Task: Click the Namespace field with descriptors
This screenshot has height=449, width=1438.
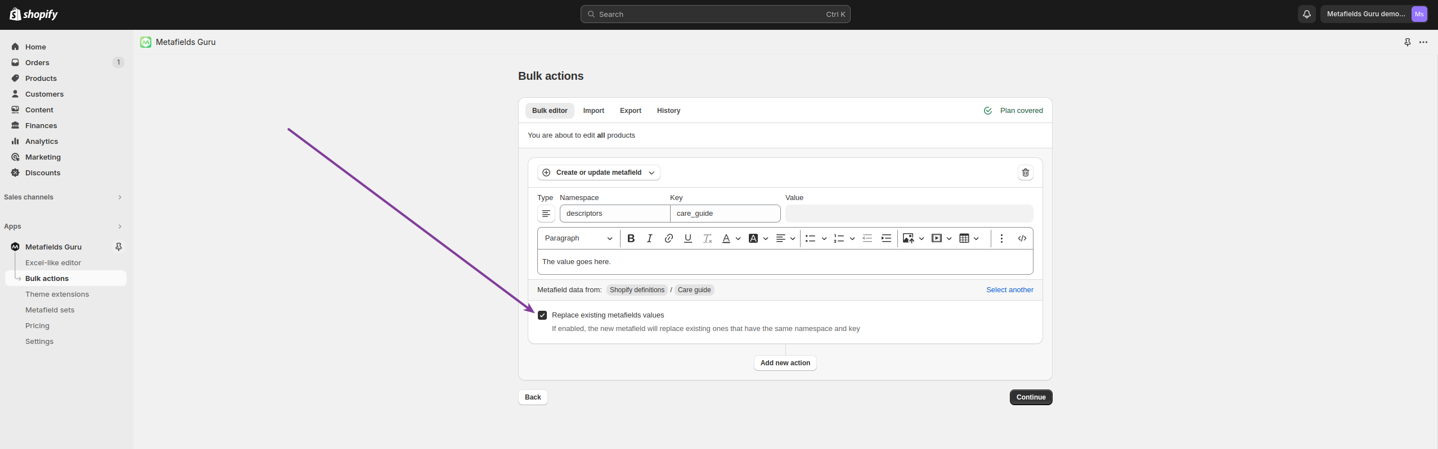Action: tap(615, 214)
